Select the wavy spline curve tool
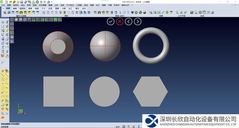 7,84
